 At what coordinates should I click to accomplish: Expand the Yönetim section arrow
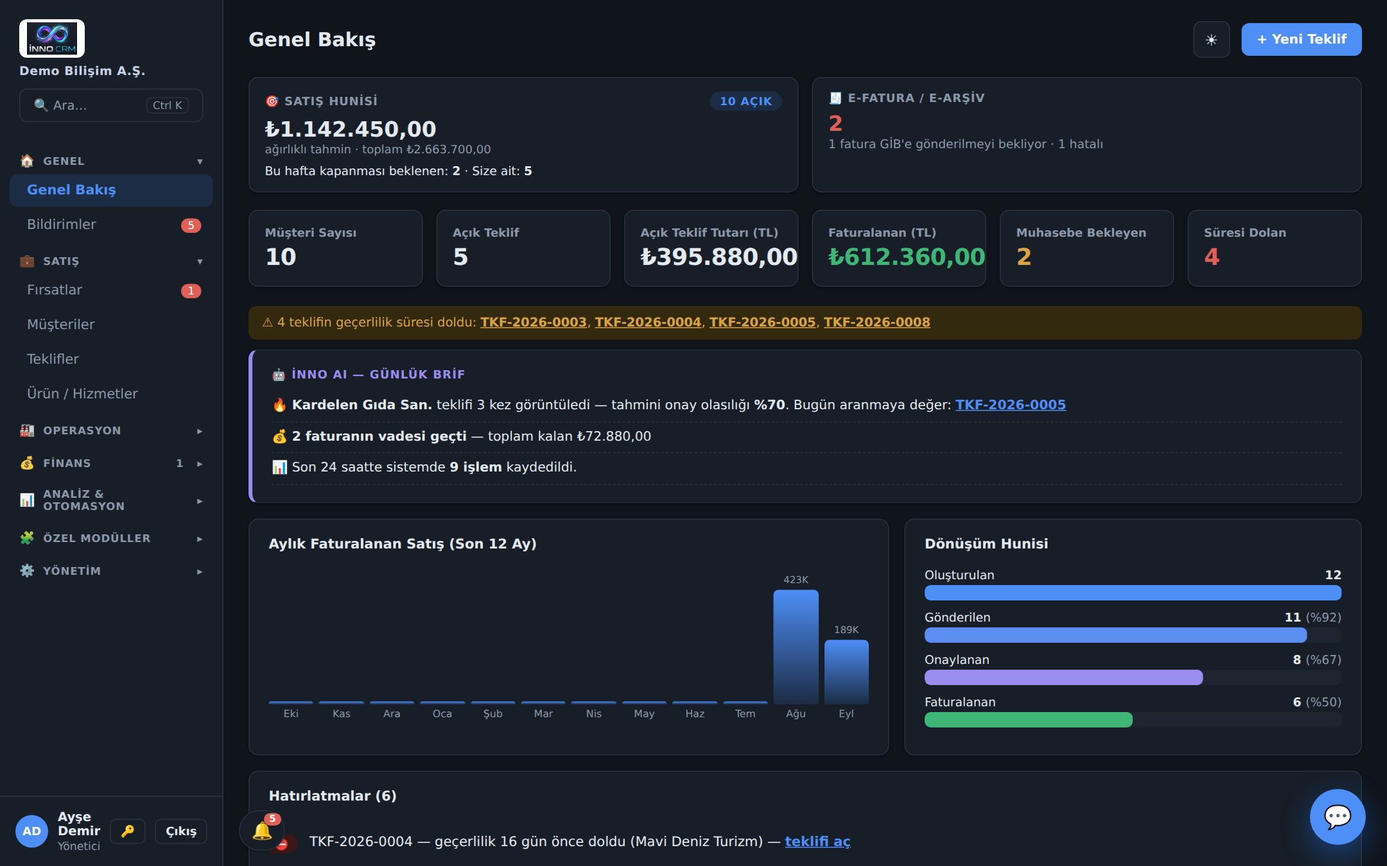pos(200,572)
